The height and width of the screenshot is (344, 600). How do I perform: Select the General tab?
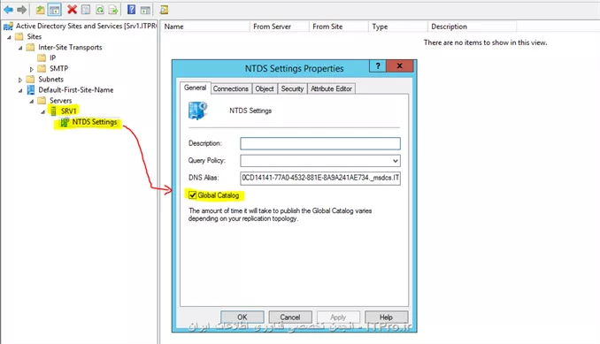point(196,88)
